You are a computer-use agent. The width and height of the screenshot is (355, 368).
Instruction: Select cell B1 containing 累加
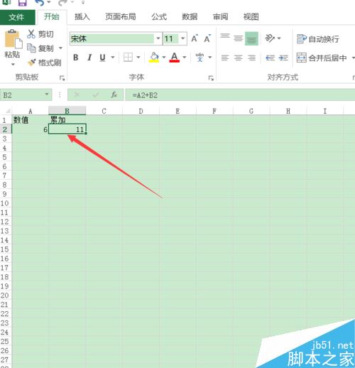coord(67,120)
